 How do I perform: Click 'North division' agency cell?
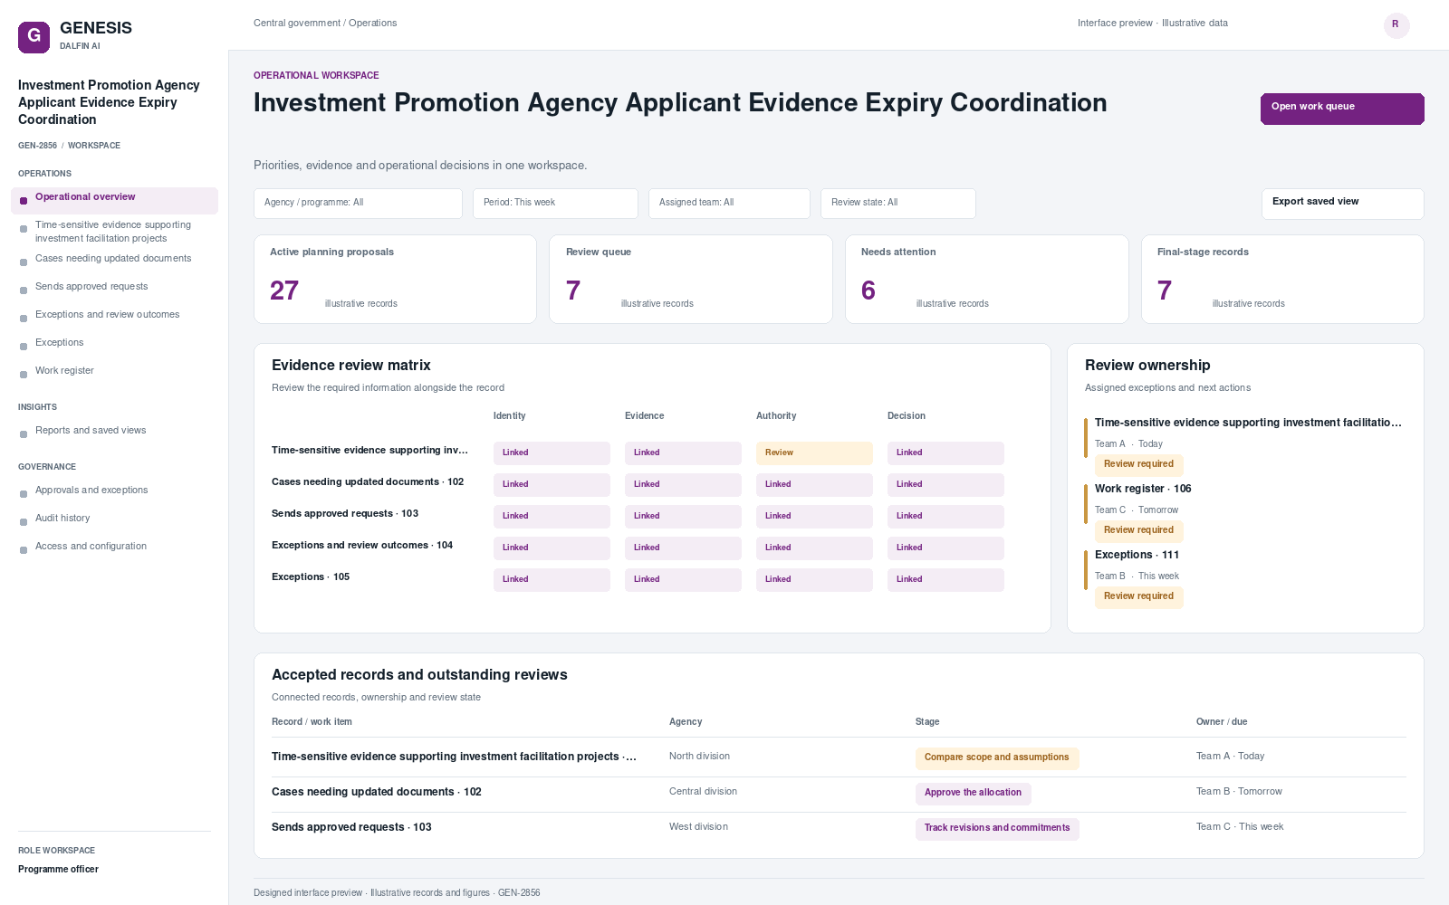[699, 757]
